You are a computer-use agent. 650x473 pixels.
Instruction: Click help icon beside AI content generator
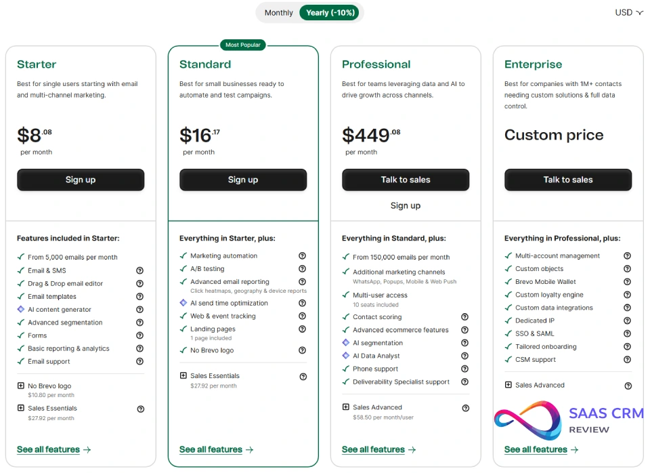[x=140, y=310]
